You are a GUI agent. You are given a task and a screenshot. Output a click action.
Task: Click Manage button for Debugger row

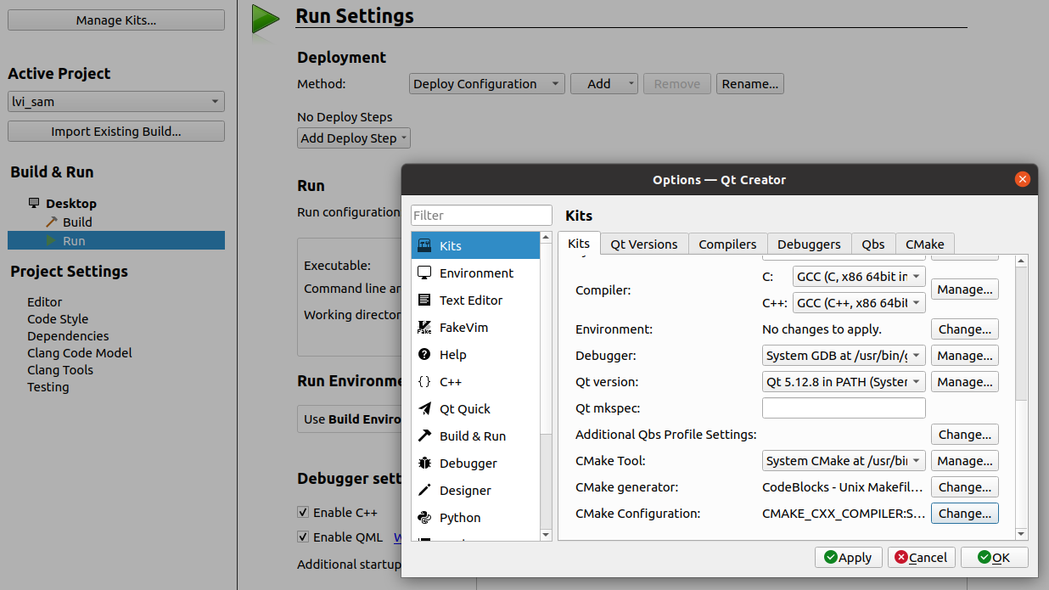(x=965, y=356)
